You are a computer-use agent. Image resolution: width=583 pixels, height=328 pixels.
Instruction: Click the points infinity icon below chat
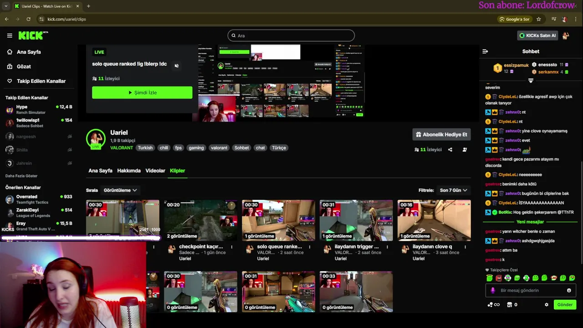pos(494,305)
